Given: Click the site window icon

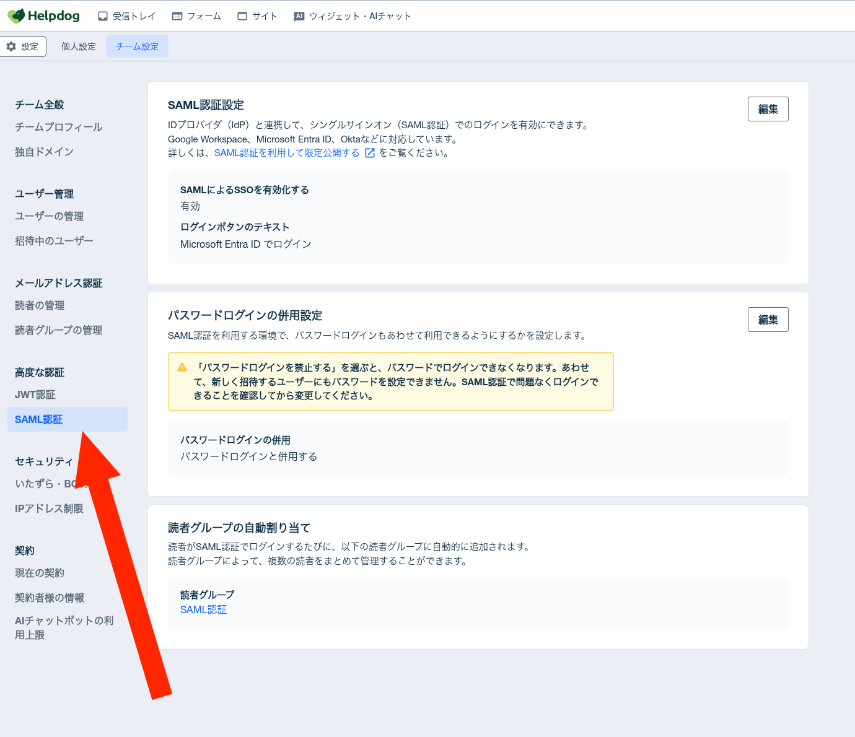Looking at the screenshot, I should tap(242, 16).
